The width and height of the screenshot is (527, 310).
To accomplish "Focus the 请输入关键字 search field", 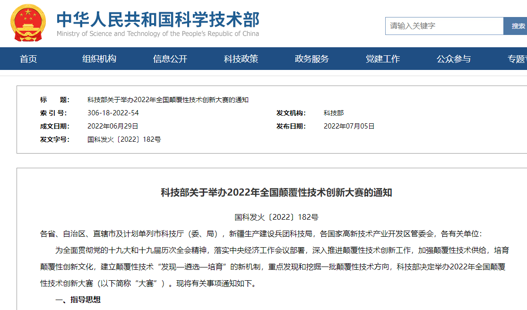I will coord(444,26).
